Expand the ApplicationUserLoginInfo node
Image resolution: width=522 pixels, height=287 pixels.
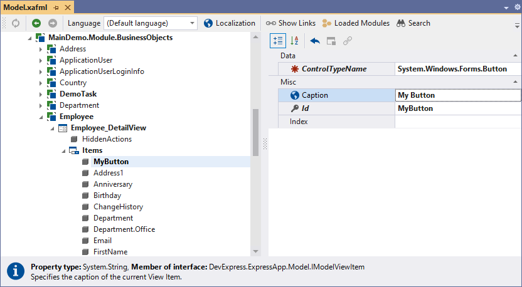coord(41,72)
